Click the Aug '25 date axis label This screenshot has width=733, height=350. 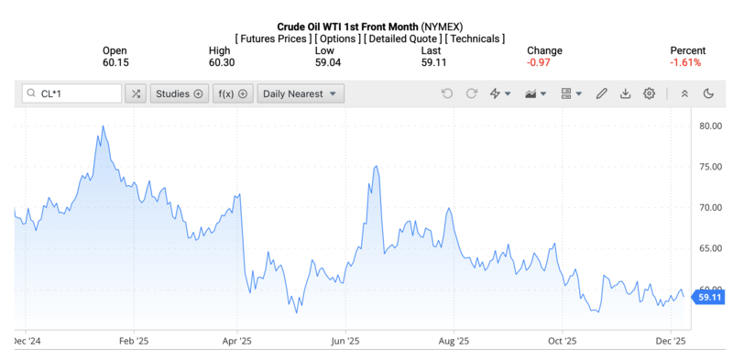coord(454,340)
